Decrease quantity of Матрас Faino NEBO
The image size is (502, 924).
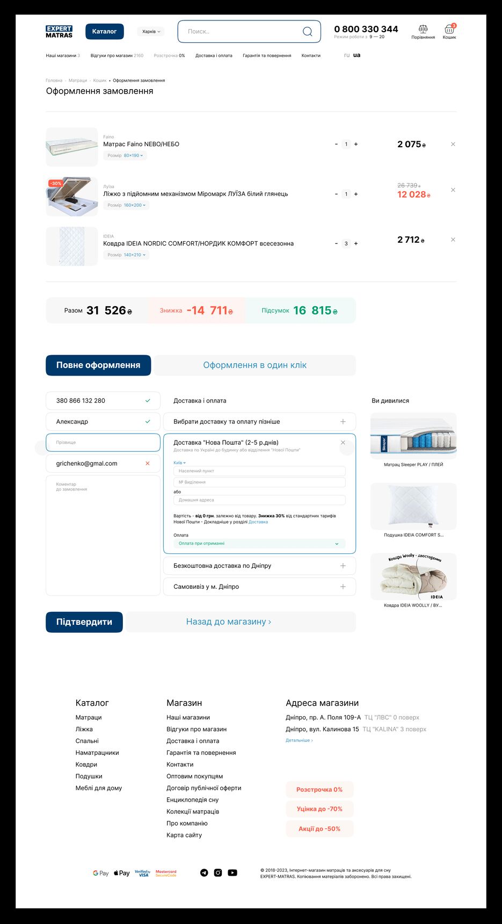click(x=336, y=144)
